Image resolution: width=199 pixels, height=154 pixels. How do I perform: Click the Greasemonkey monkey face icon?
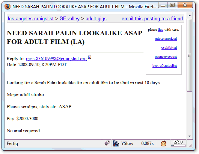tap(163, 143)
